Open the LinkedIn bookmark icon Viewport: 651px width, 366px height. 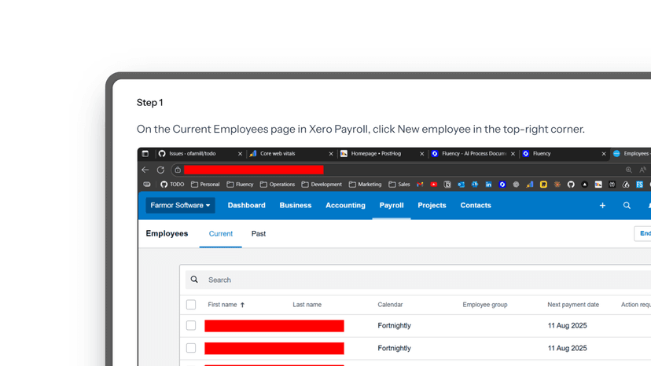click(489, 185)
